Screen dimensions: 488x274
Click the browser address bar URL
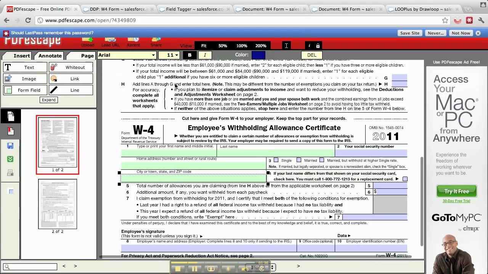(90, 20)
